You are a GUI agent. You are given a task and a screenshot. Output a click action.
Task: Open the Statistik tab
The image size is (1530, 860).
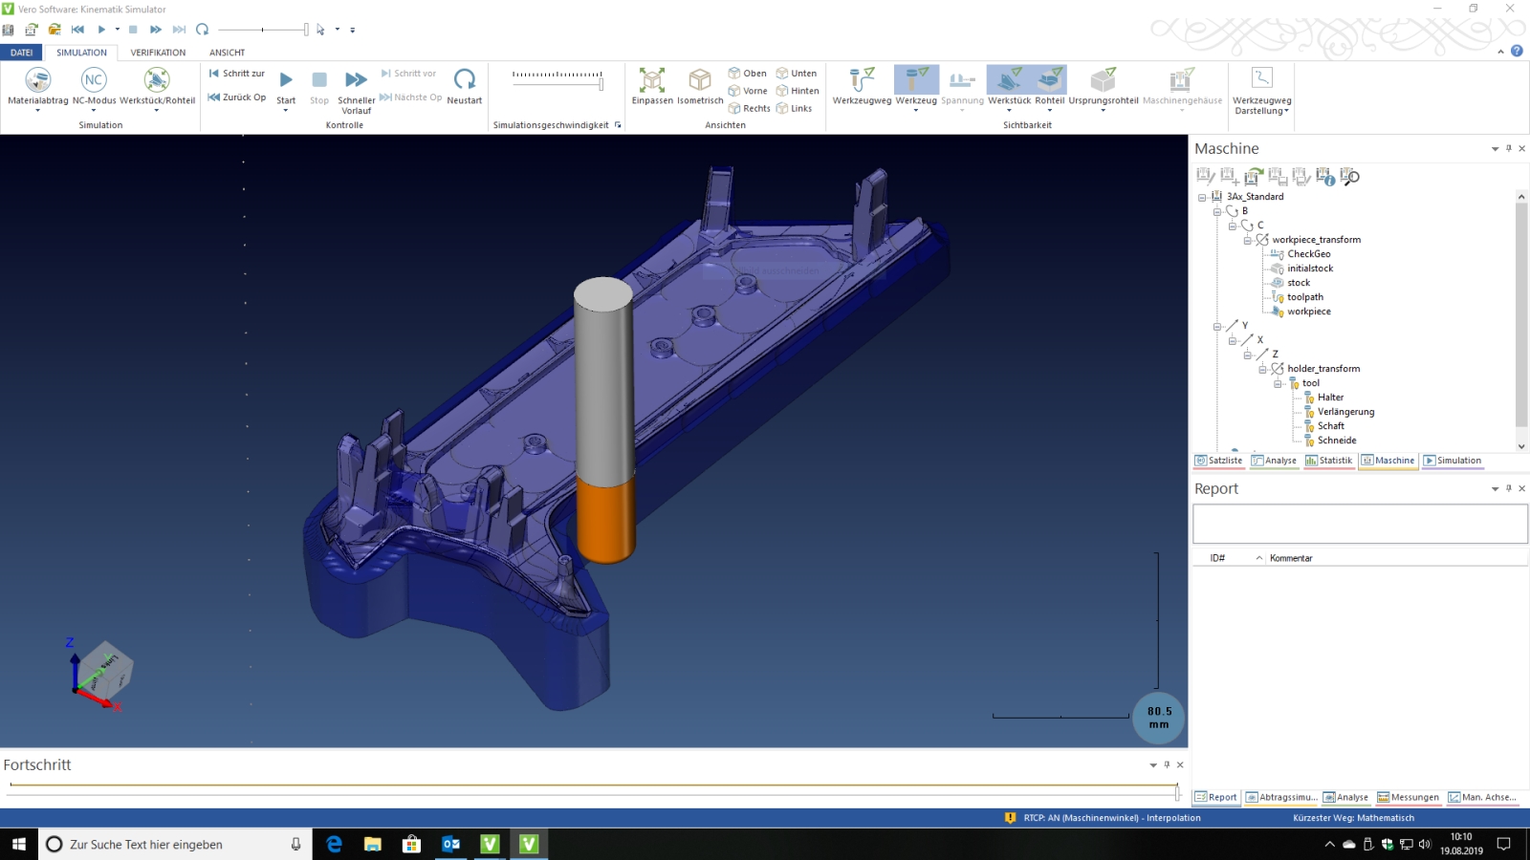(x=1329, y=461)
